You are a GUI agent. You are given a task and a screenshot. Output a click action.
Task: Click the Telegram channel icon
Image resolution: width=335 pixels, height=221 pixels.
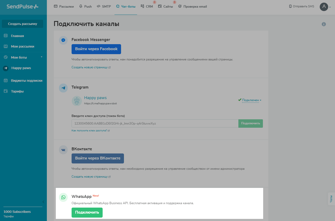(63, 88)
